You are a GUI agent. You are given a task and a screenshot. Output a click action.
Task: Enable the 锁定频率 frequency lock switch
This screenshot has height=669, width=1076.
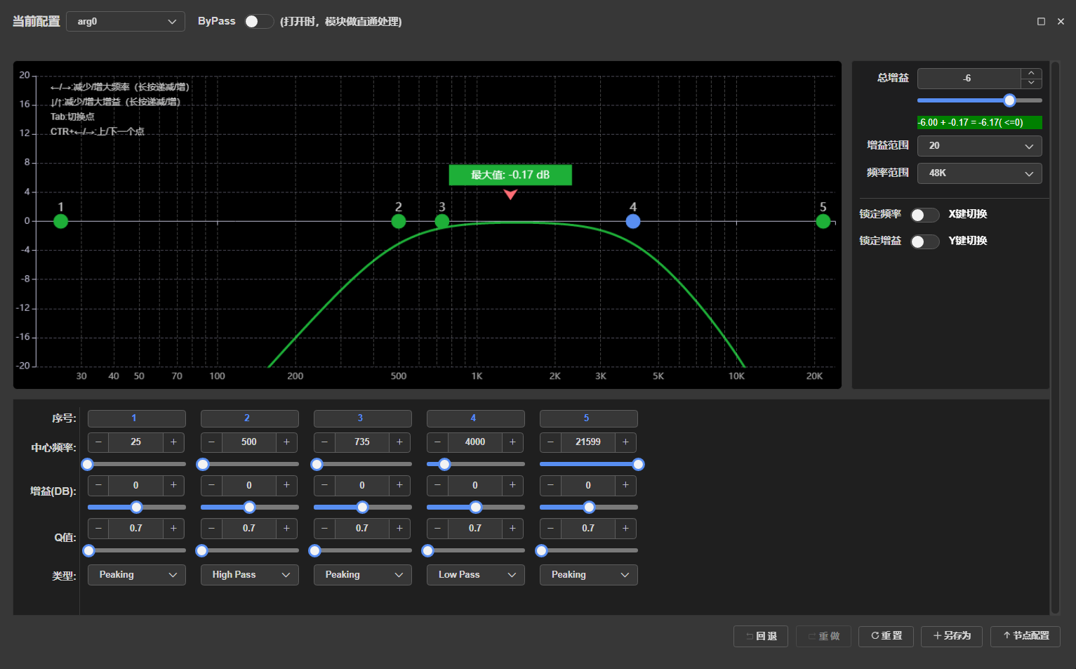(x=924, y=215)
